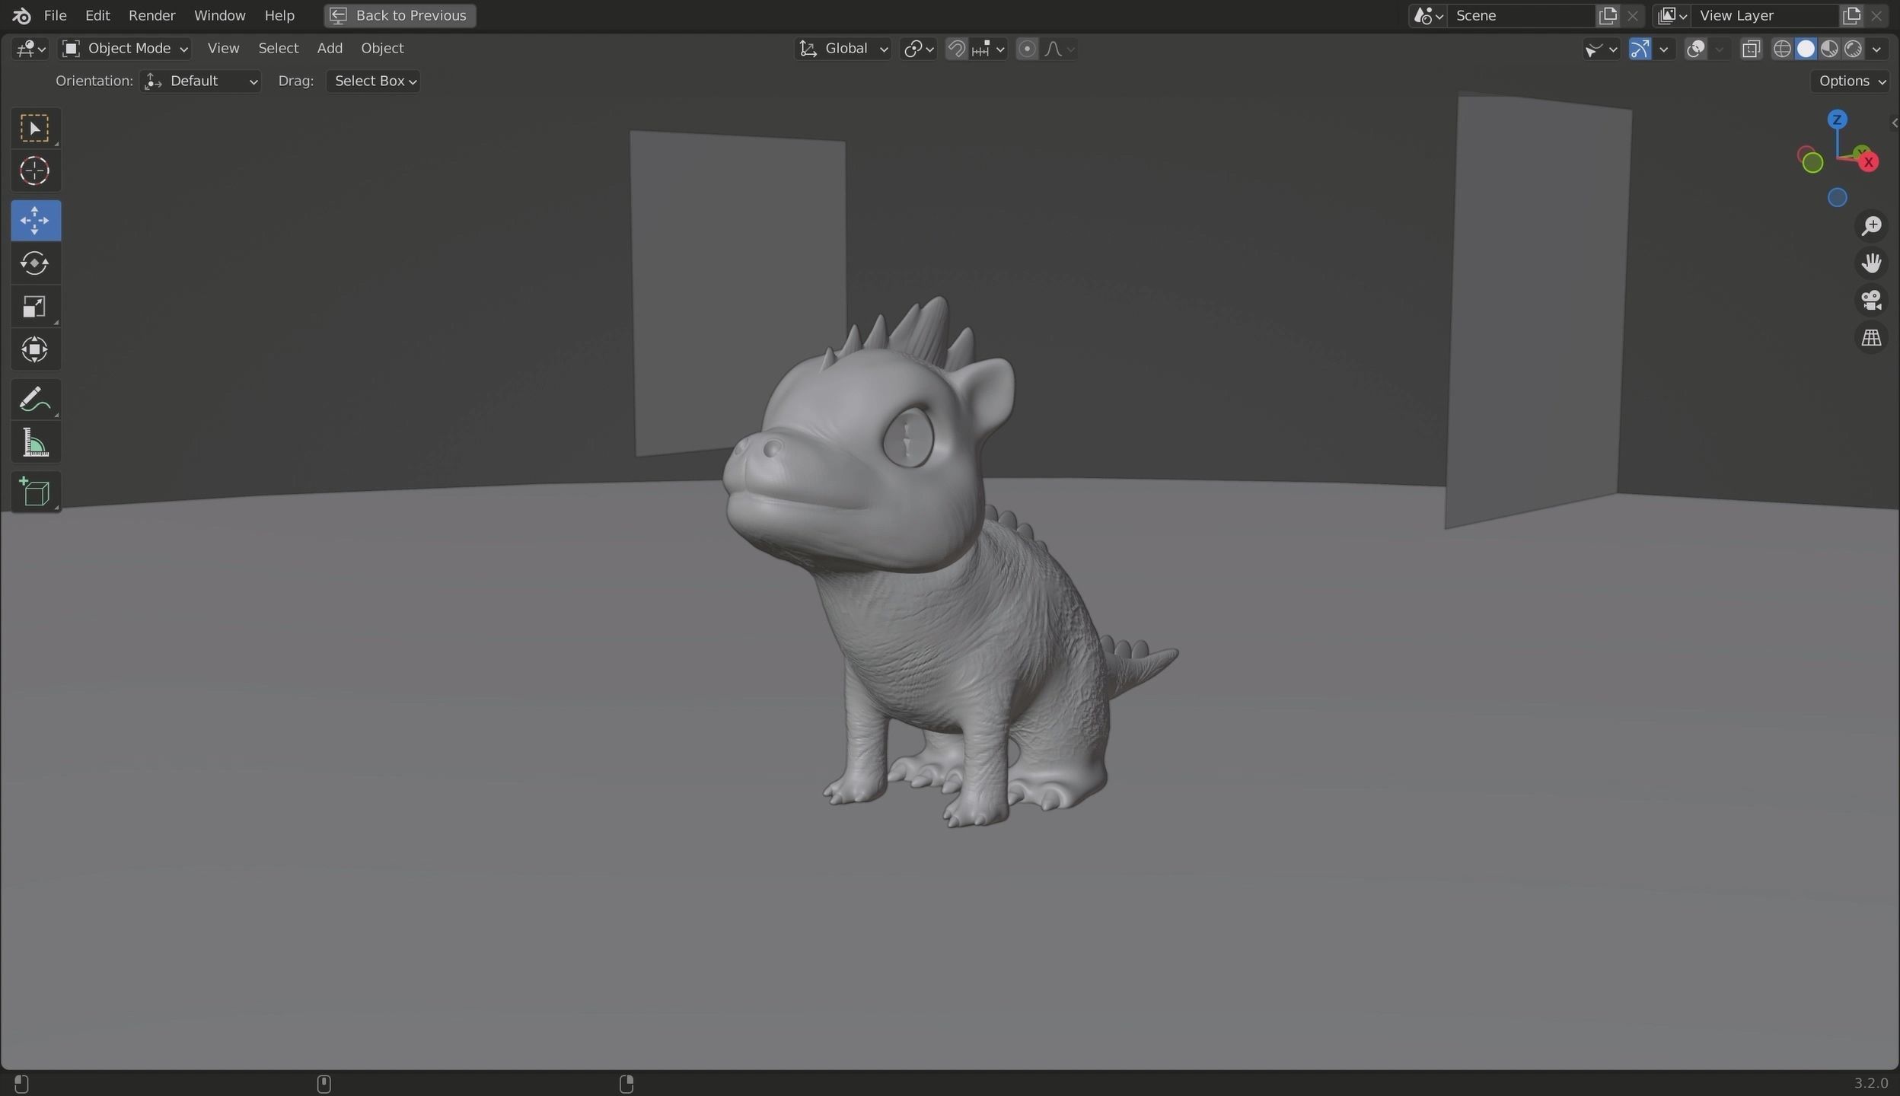Screen dimensions: 1900x1096
Task: Delete the Scene with X button
Action: point(1632,15)
